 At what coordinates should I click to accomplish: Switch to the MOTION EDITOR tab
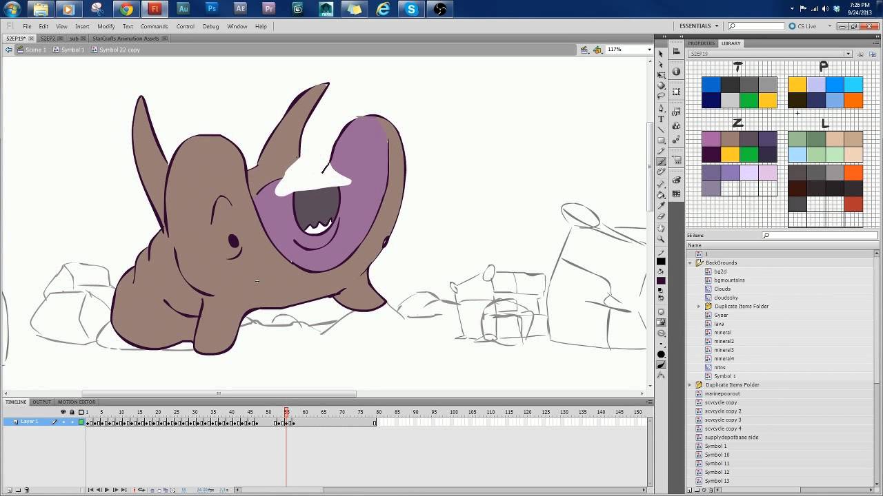77,402
